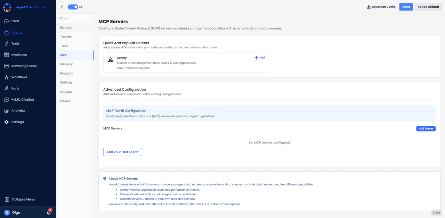Click the 'Custom servers' bullet line
The image size is (445, 218).
pyautogui.click(x=157, y=199)
